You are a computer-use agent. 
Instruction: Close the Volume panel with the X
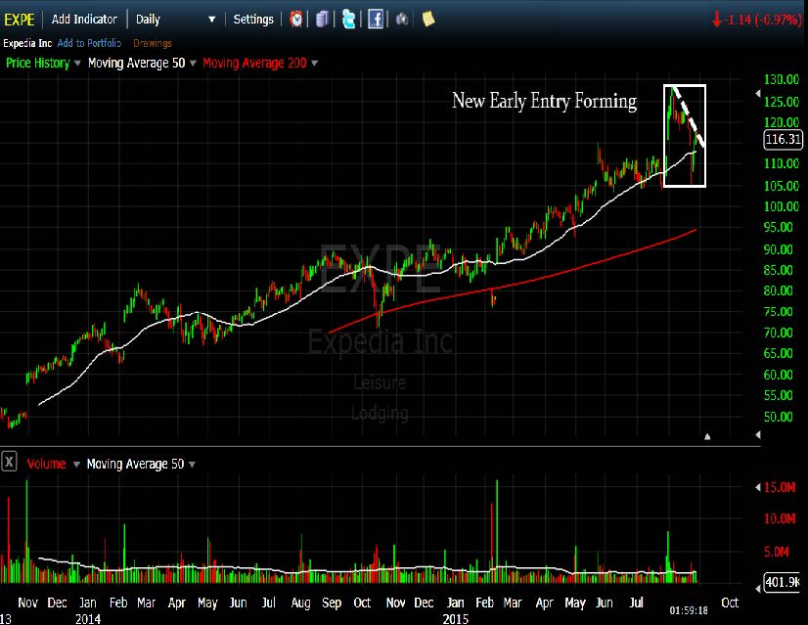tap(9, 462)
